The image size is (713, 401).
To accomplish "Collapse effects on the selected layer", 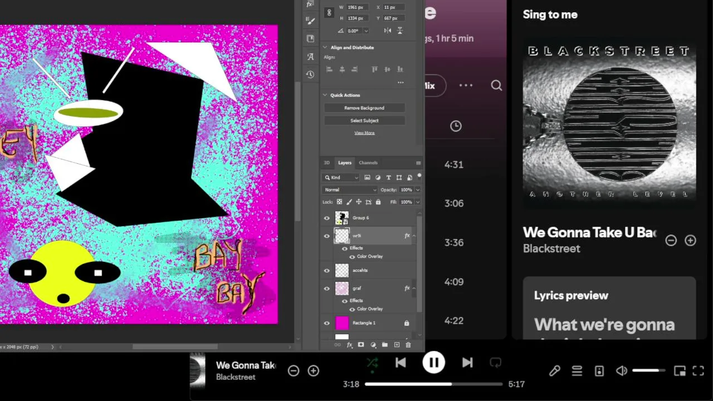I will (x=413, y=236).
